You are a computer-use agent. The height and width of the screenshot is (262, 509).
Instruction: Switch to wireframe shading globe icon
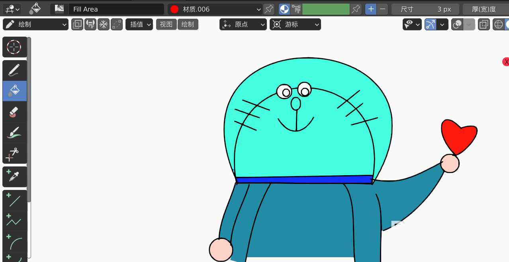[499, 25]
